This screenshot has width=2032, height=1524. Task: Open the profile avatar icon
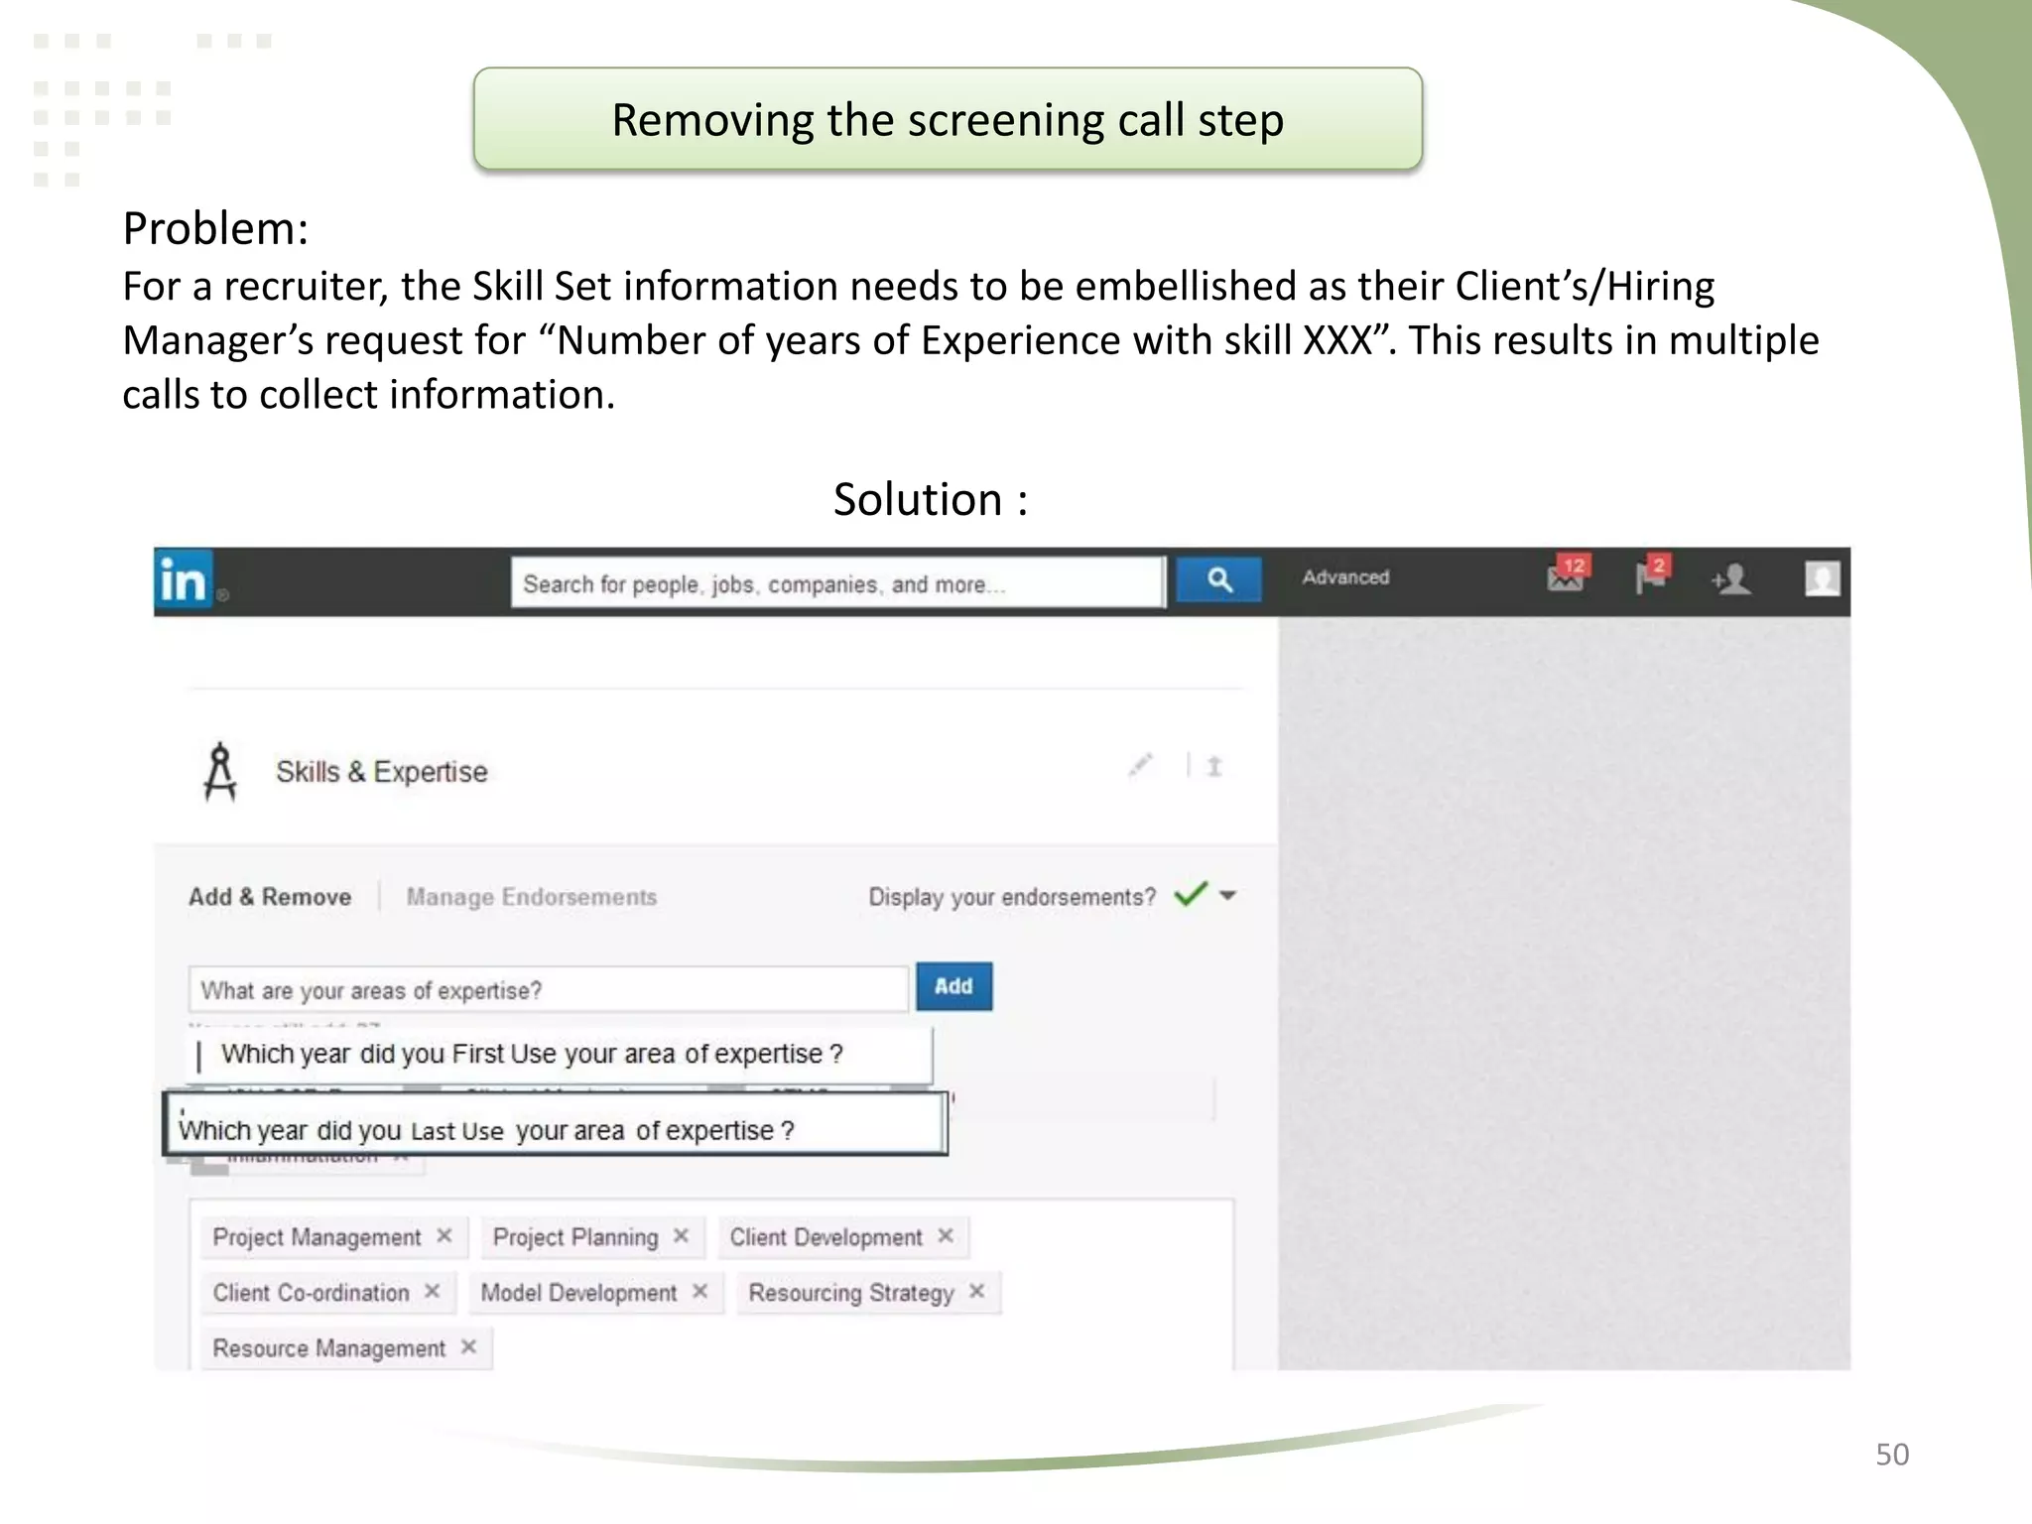tap(1822, 578)
